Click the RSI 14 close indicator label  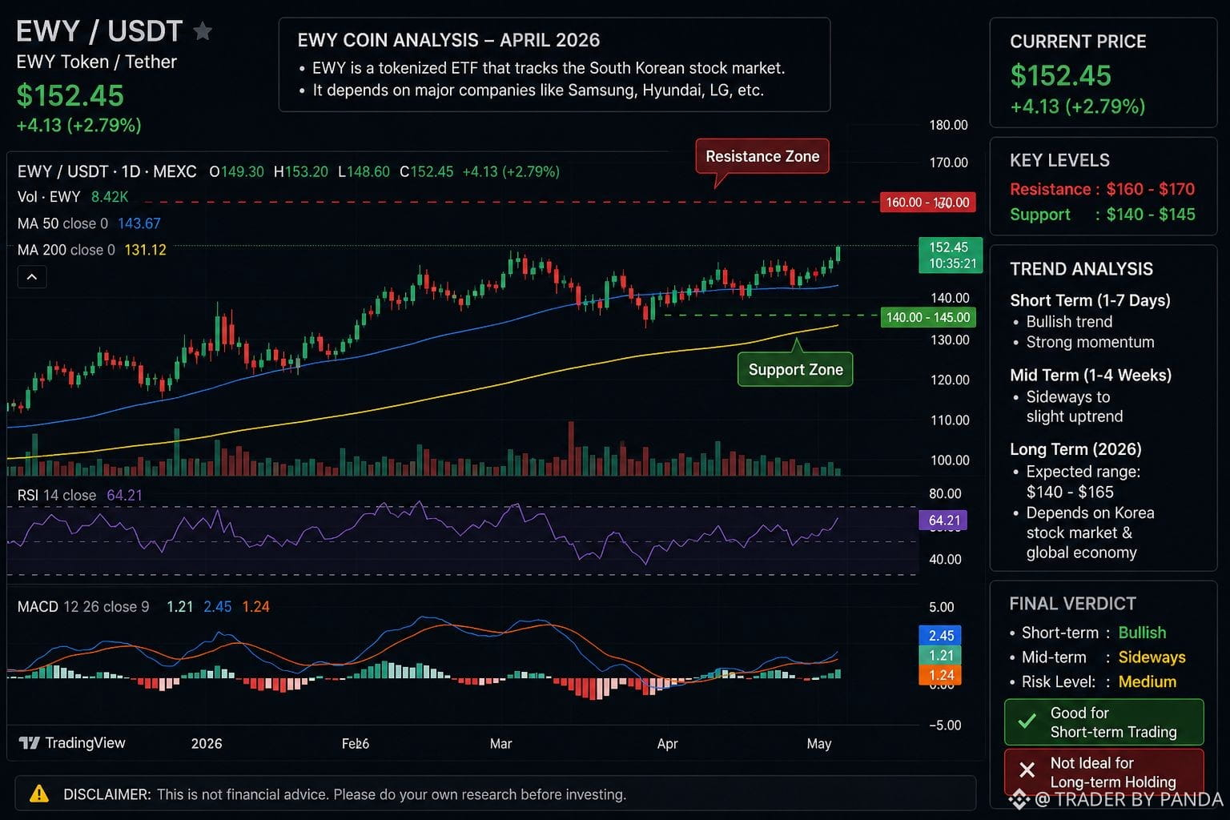pyautogui.click(x=57, y=495)
